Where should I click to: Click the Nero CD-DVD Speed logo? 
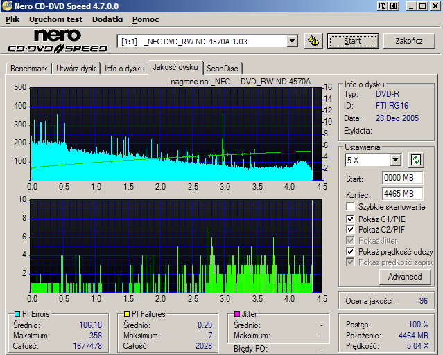point(58,41)
